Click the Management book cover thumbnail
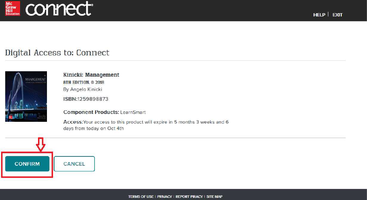Viewport: 367px width, 200px height. (x=26, y=96)
